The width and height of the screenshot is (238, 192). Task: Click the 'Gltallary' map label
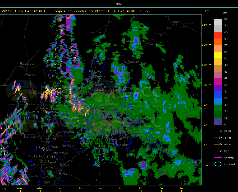coord(38,156)
